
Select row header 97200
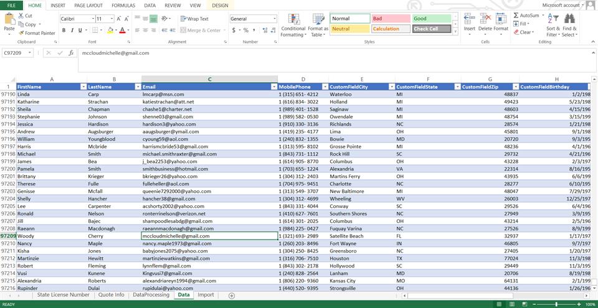[8, 169]
